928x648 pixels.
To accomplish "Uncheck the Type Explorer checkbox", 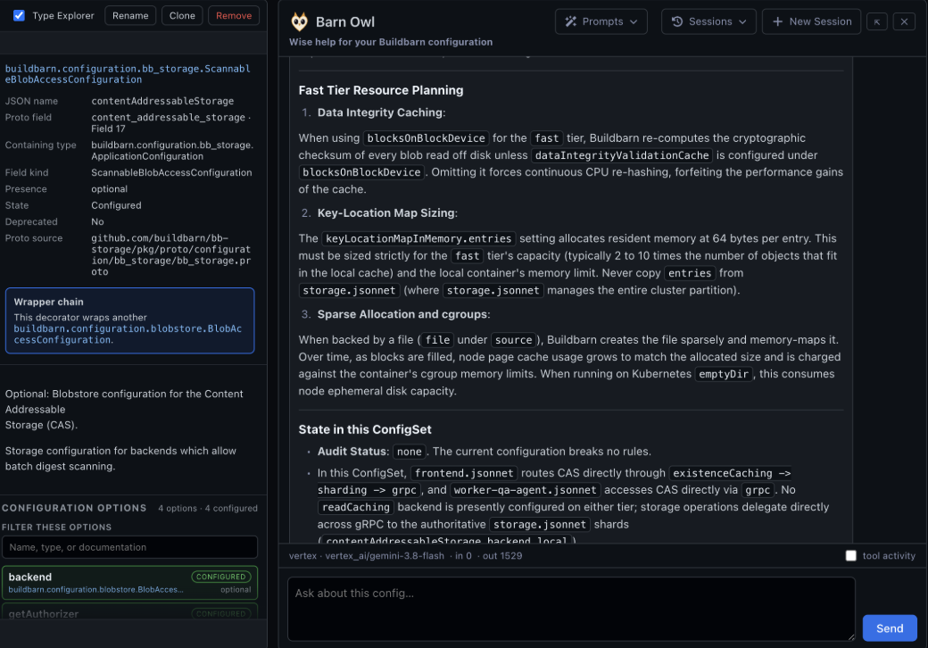I will click(x=19, y=15).
